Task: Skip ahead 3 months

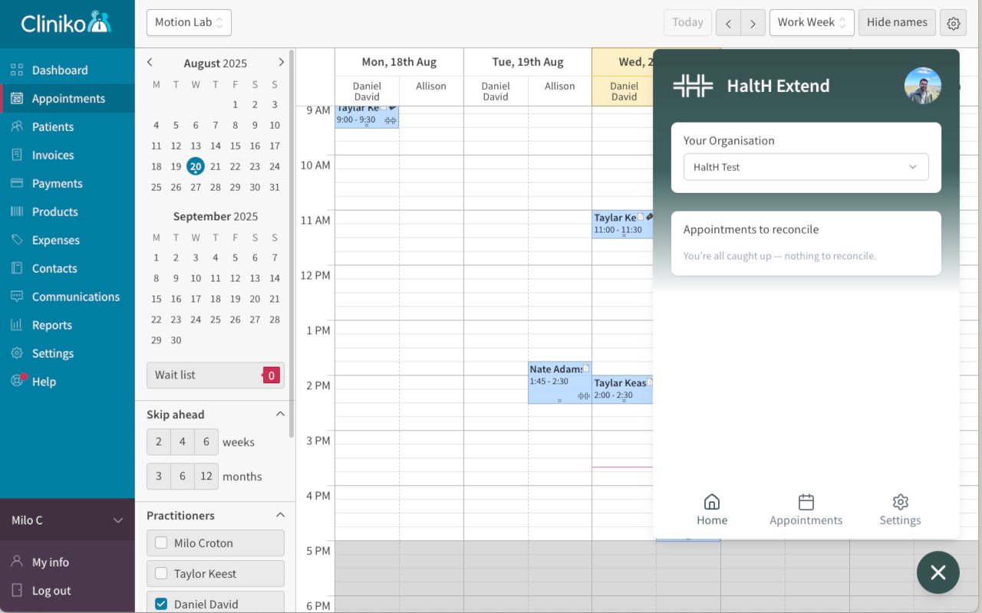Action: pos(159,477)
